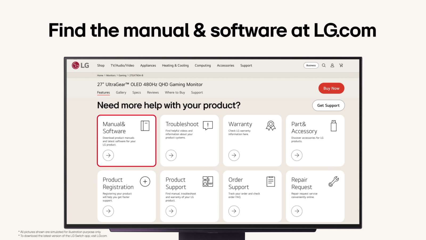Viewport: 426px width, 240px height.
Task: Open the shopping cart icon
Action: [x=341, y=65]
